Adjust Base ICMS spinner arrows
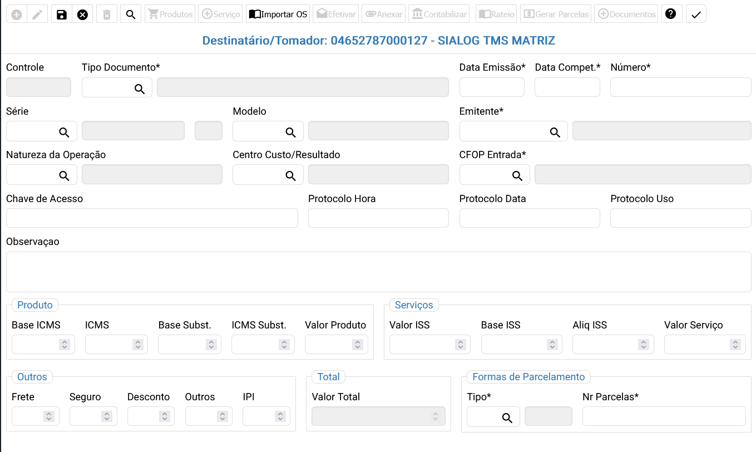The width and height of the screenshot is (756, 452). point(65,345)
